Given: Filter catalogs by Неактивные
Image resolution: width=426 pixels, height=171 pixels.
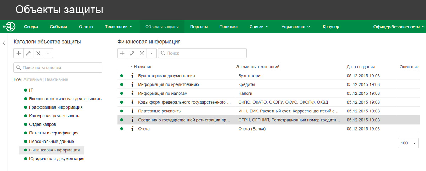Looking at the screenshot, I should click(x=56, y=79).
